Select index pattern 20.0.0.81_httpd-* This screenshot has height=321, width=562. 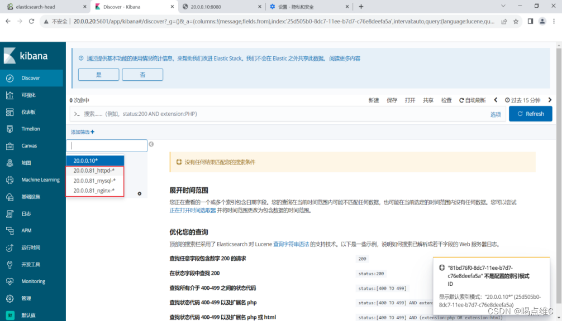[x=96, y=171]
